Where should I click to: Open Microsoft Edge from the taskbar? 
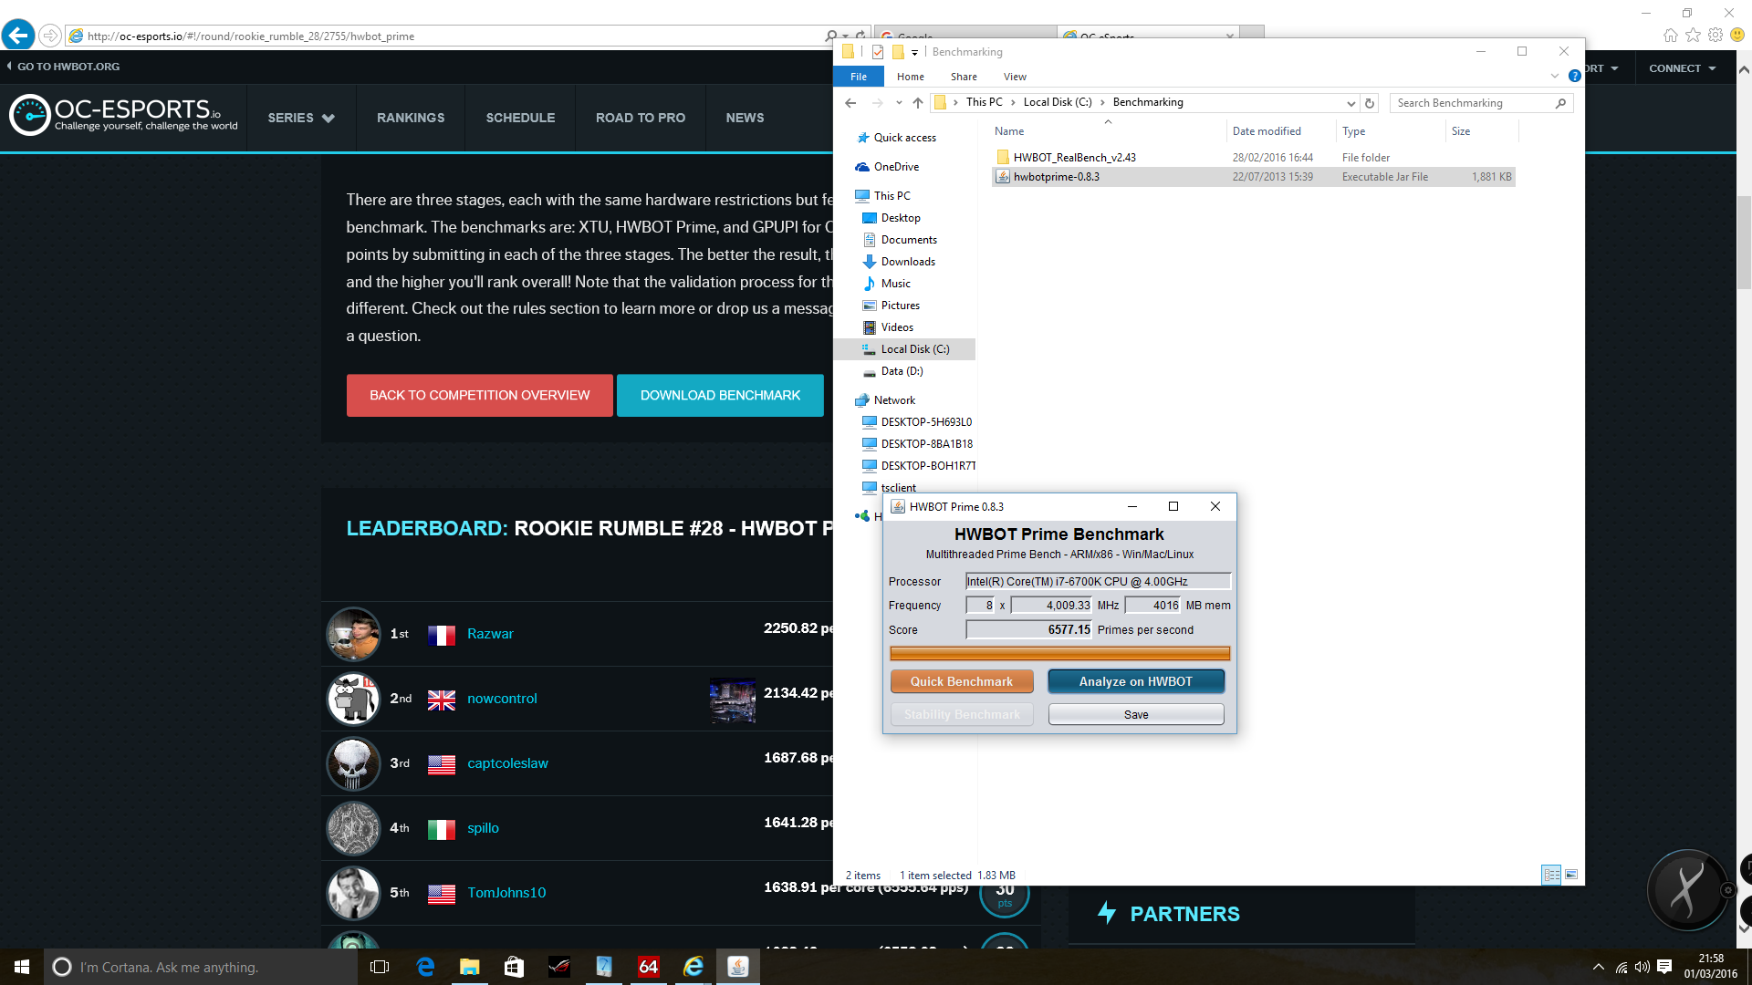pos(425,967)
